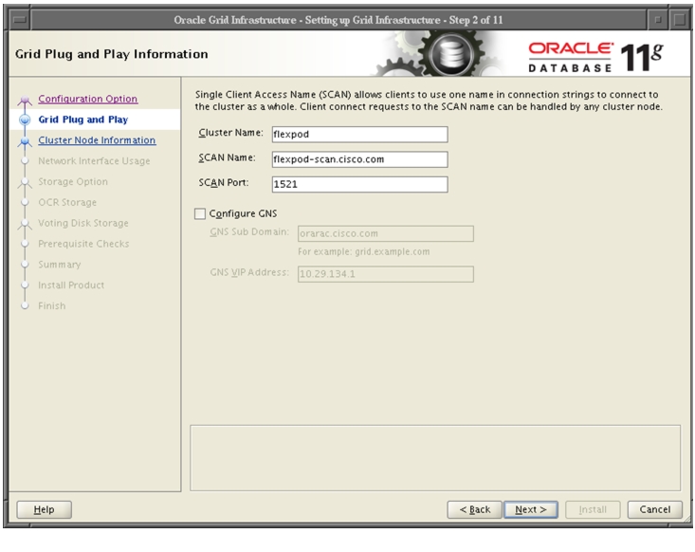Click the maximize window icon in title bar
Viewport: 695px width, 552px height.
[680, 20]
